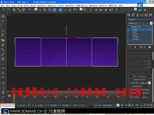Activate the Select and Rotate tool
The height and width of the screenshot is (115, 154).
click(x=65, y=10)
